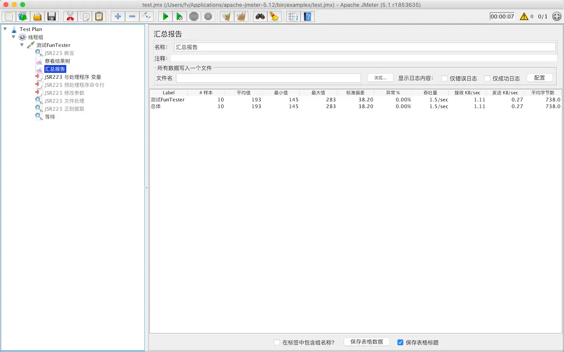Viewport: 564px width, 352px height.
Task: Open 察看结果树 listener
Action: (57, 61)
